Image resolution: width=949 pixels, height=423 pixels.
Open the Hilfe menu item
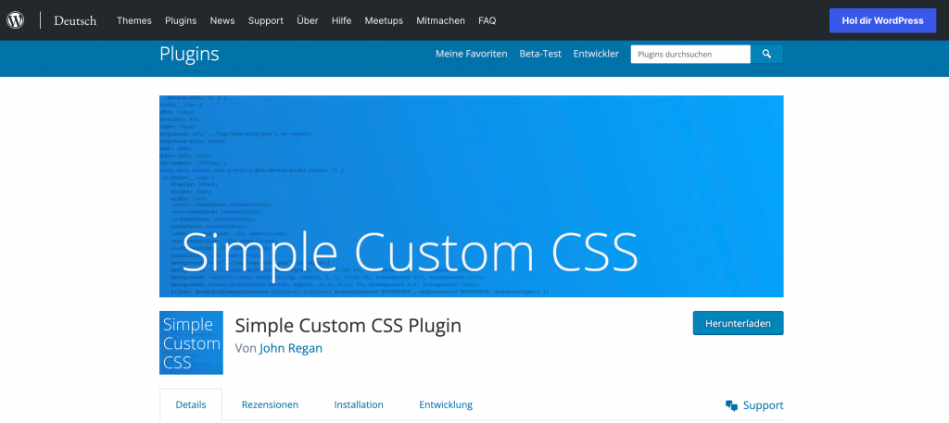click(341, 20)
